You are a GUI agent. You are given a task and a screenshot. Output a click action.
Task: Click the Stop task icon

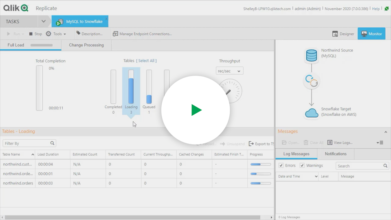31,34
